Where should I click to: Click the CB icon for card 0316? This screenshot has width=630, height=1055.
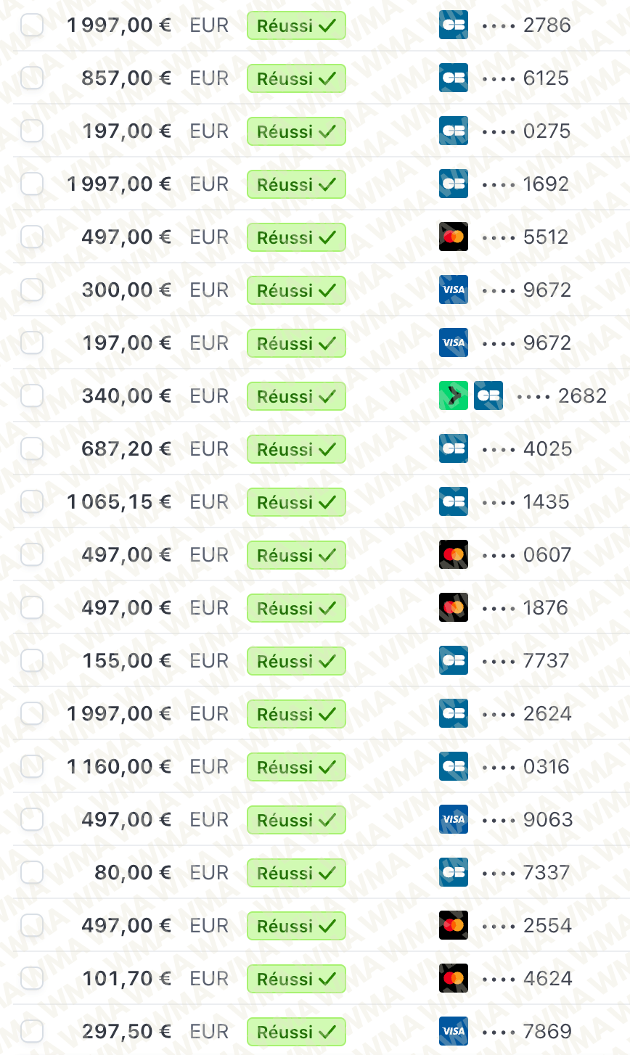pyautogui.click(x=454, y=767)
